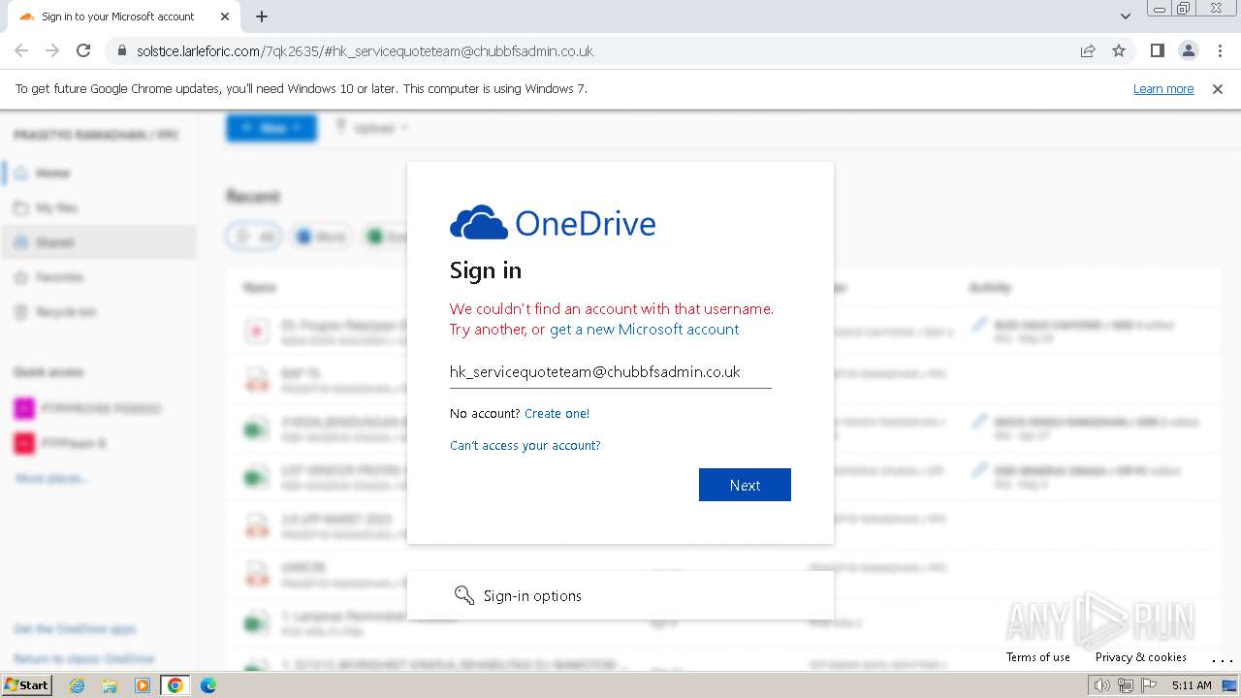The image size is (1241, 698).
Task: Open 'Can't access your account?' link
Action: (x=525, y=446)
